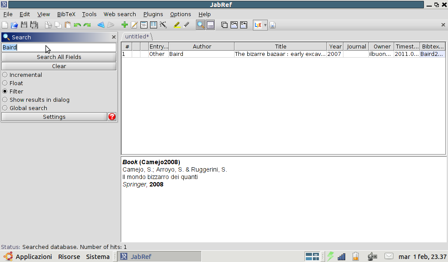
Task: Open the File menu
Action: click(x=8, y=14)
